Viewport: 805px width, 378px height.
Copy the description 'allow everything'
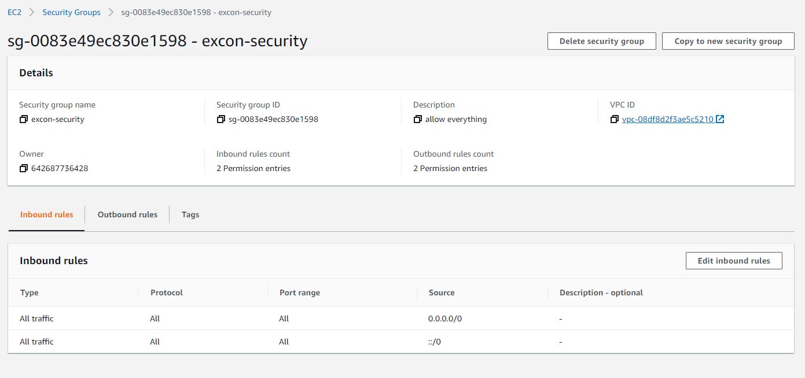click(x=417, y=120)
